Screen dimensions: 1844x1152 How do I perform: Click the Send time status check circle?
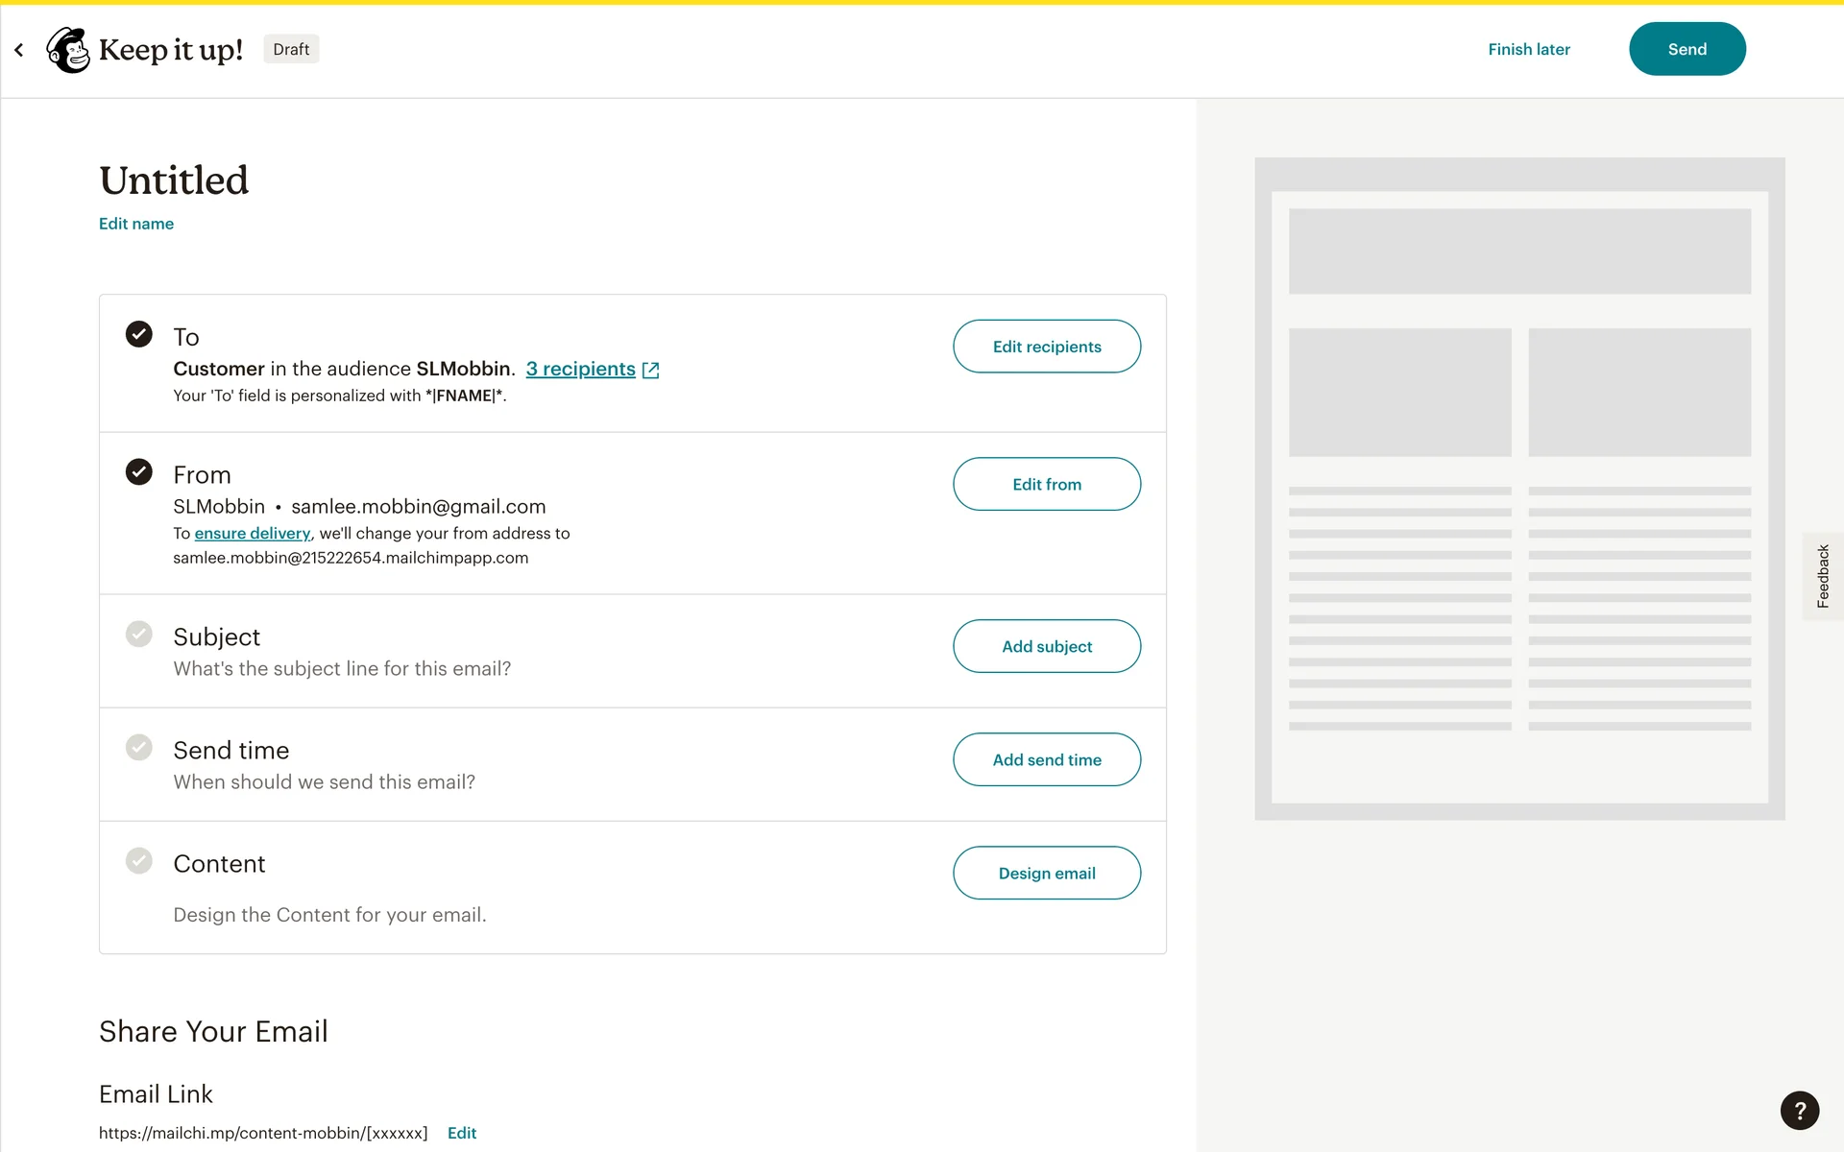[x=139, y=747]
